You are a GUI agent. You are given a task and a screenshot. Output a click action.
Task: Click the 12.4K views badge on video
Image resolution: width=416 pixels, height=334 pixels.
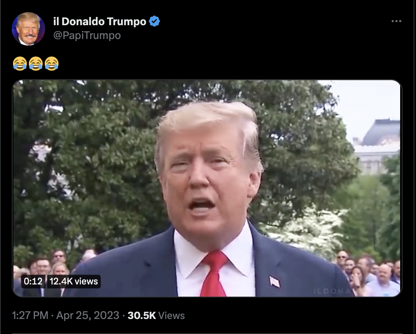pos(74,281)
